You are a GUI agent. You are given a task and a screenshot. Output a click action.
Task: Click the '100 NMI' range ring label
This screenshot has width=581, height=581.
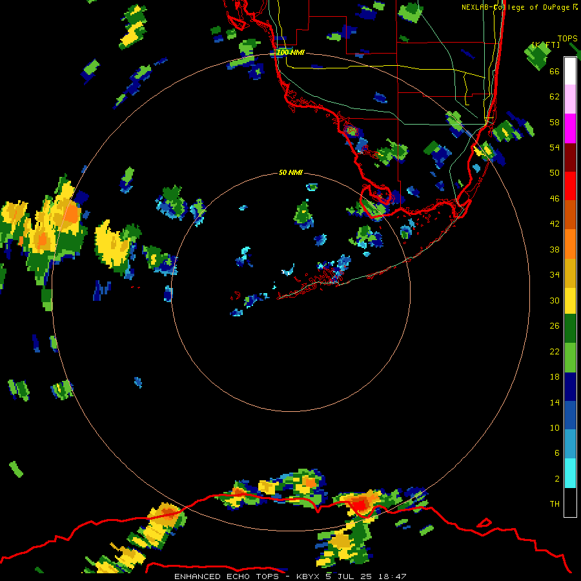[291, 53]
